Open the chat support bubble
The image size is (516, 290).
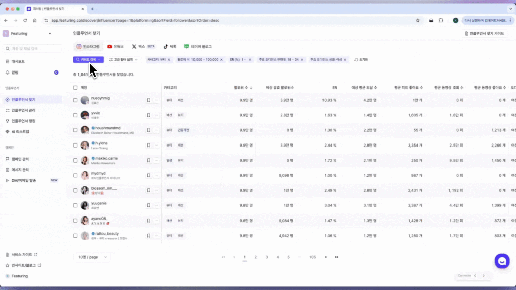tap(502, 261)
